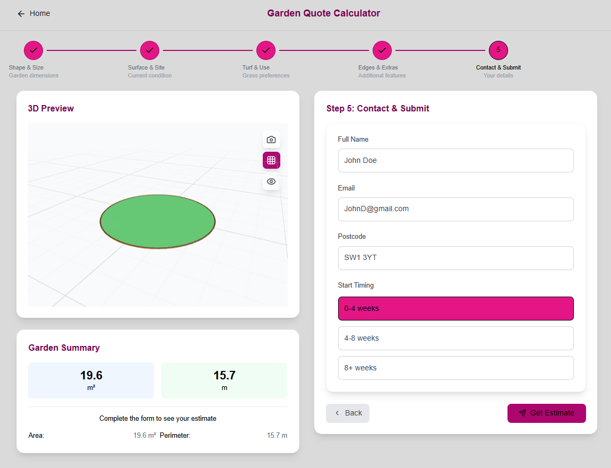Screen dimensions: 611x468
Task: Click into the Postcode field
Action: [x=455, y=258]
